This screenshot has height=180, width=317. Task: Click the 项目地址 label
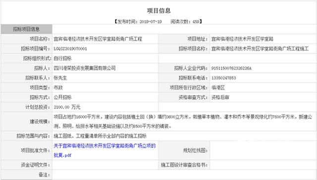click(197, 39)
